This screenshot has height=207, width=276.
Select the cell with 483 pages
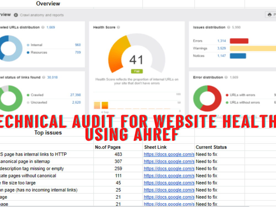(x=118, y=154)
